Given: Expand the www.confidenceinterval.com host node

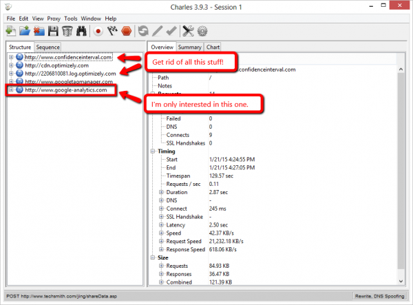Looking at the screenshot, I should coord(11,57).
